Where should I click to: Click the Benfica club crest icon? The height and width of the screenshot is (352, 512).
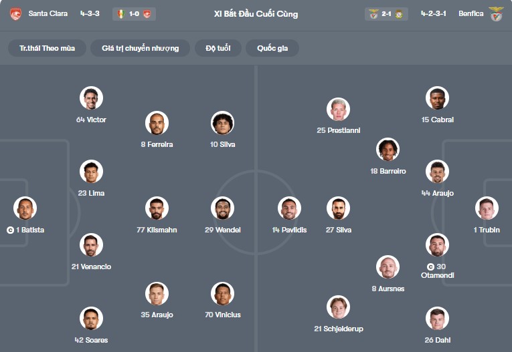tap(497, 13)
